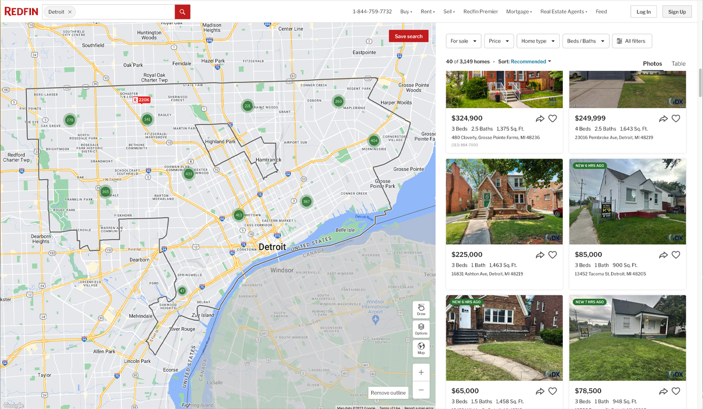Share the $225,000 listing
The width and height of the screenshot is (703, 409).
point(540,255)
